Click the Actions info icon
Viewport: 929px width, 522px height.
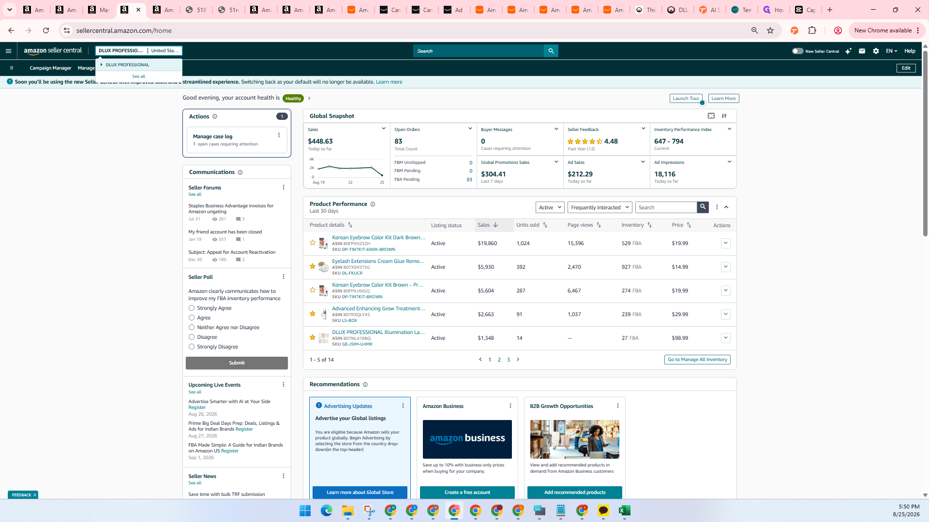click(215, 116)
